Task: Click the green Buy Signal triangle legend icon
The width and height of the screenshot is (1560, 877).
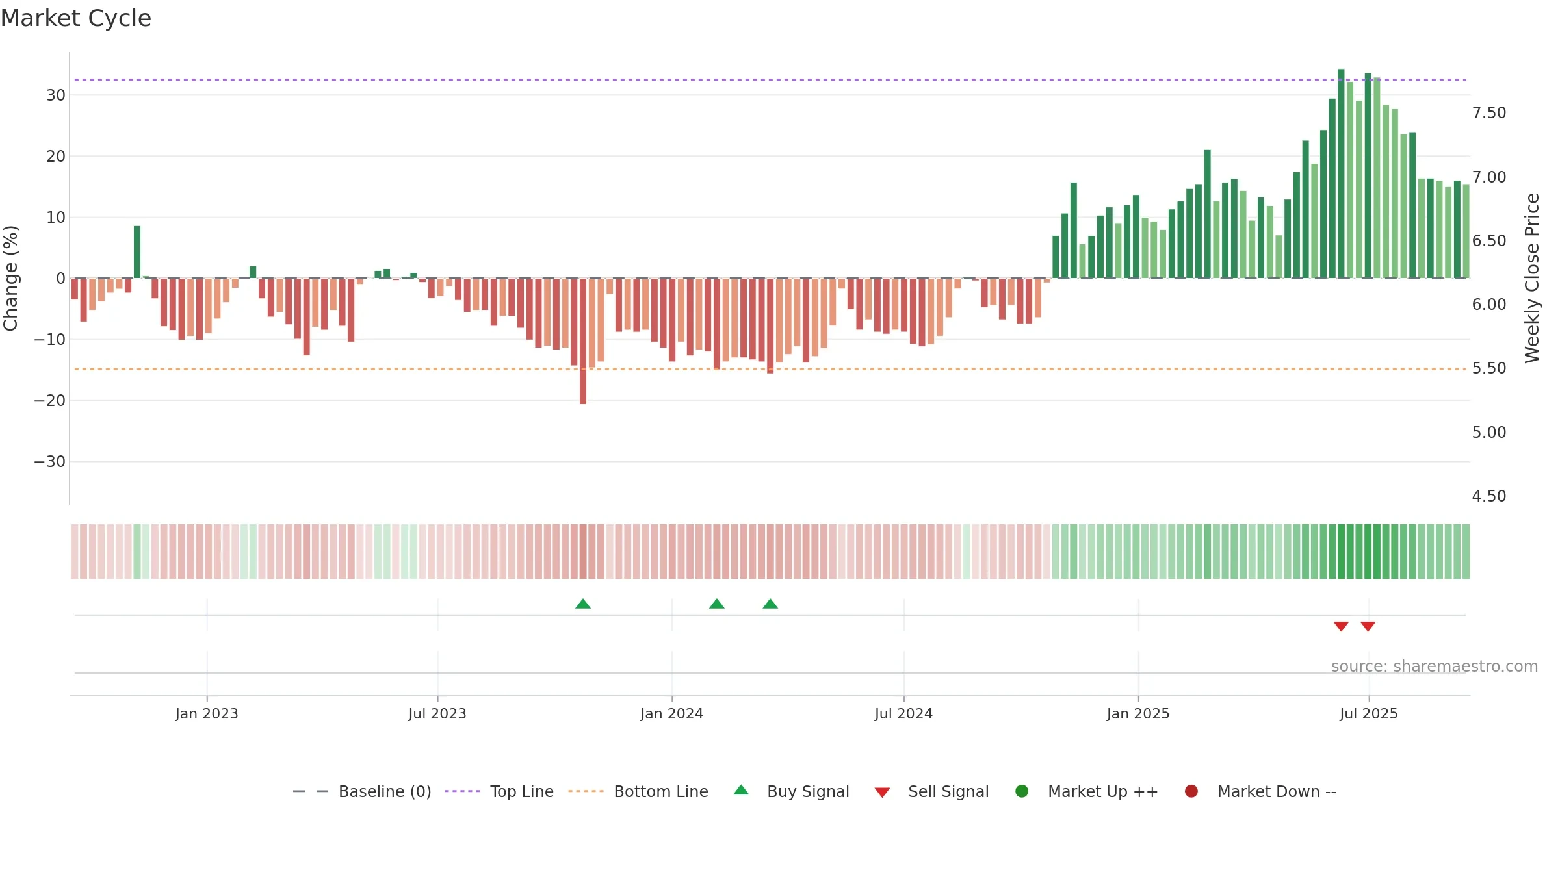Action: coord(741,791)
